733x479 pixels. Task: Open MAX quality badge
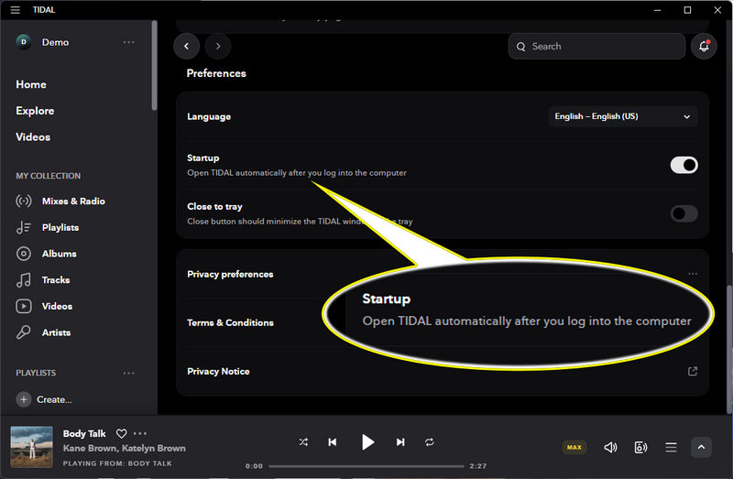574,447
